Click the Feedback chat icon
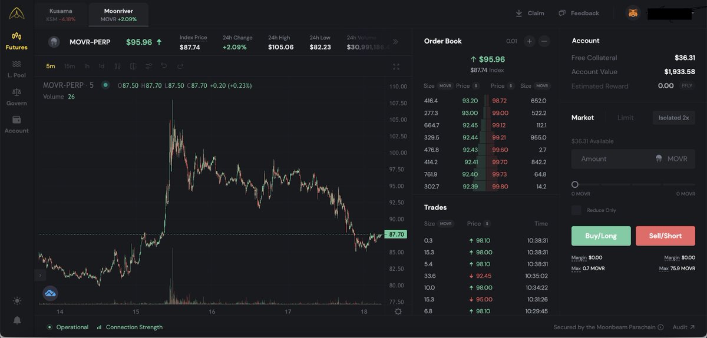 (562, 13)
